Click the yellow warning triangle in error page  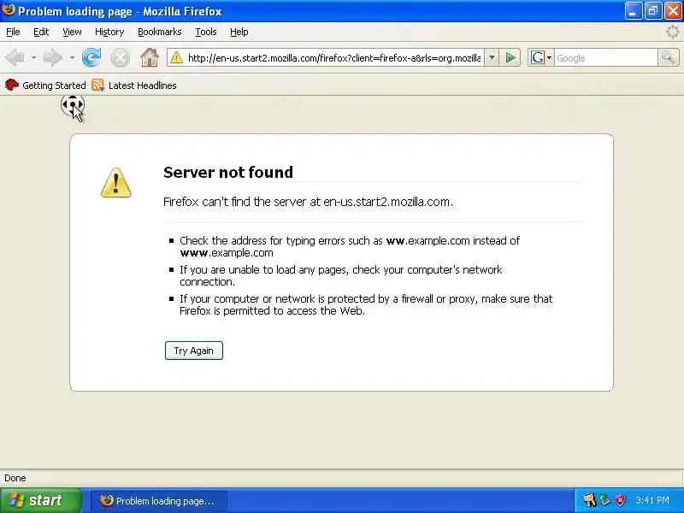(x=115, y=183)
